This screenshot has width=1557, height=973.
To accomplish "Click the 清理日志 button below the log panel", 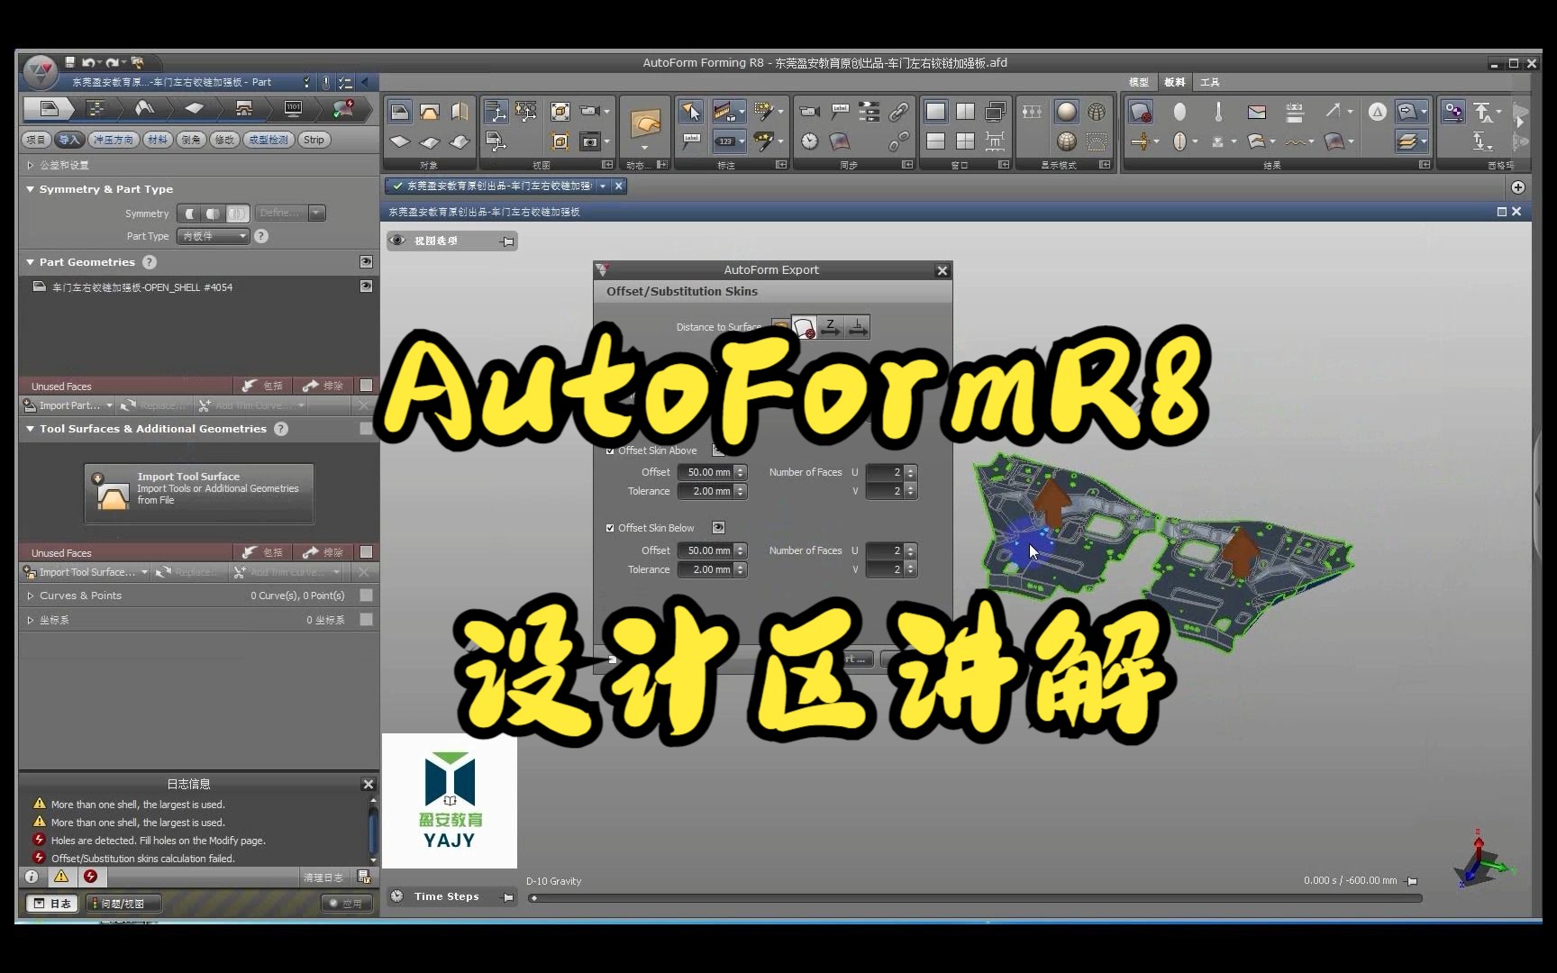I will click(323, 877).
